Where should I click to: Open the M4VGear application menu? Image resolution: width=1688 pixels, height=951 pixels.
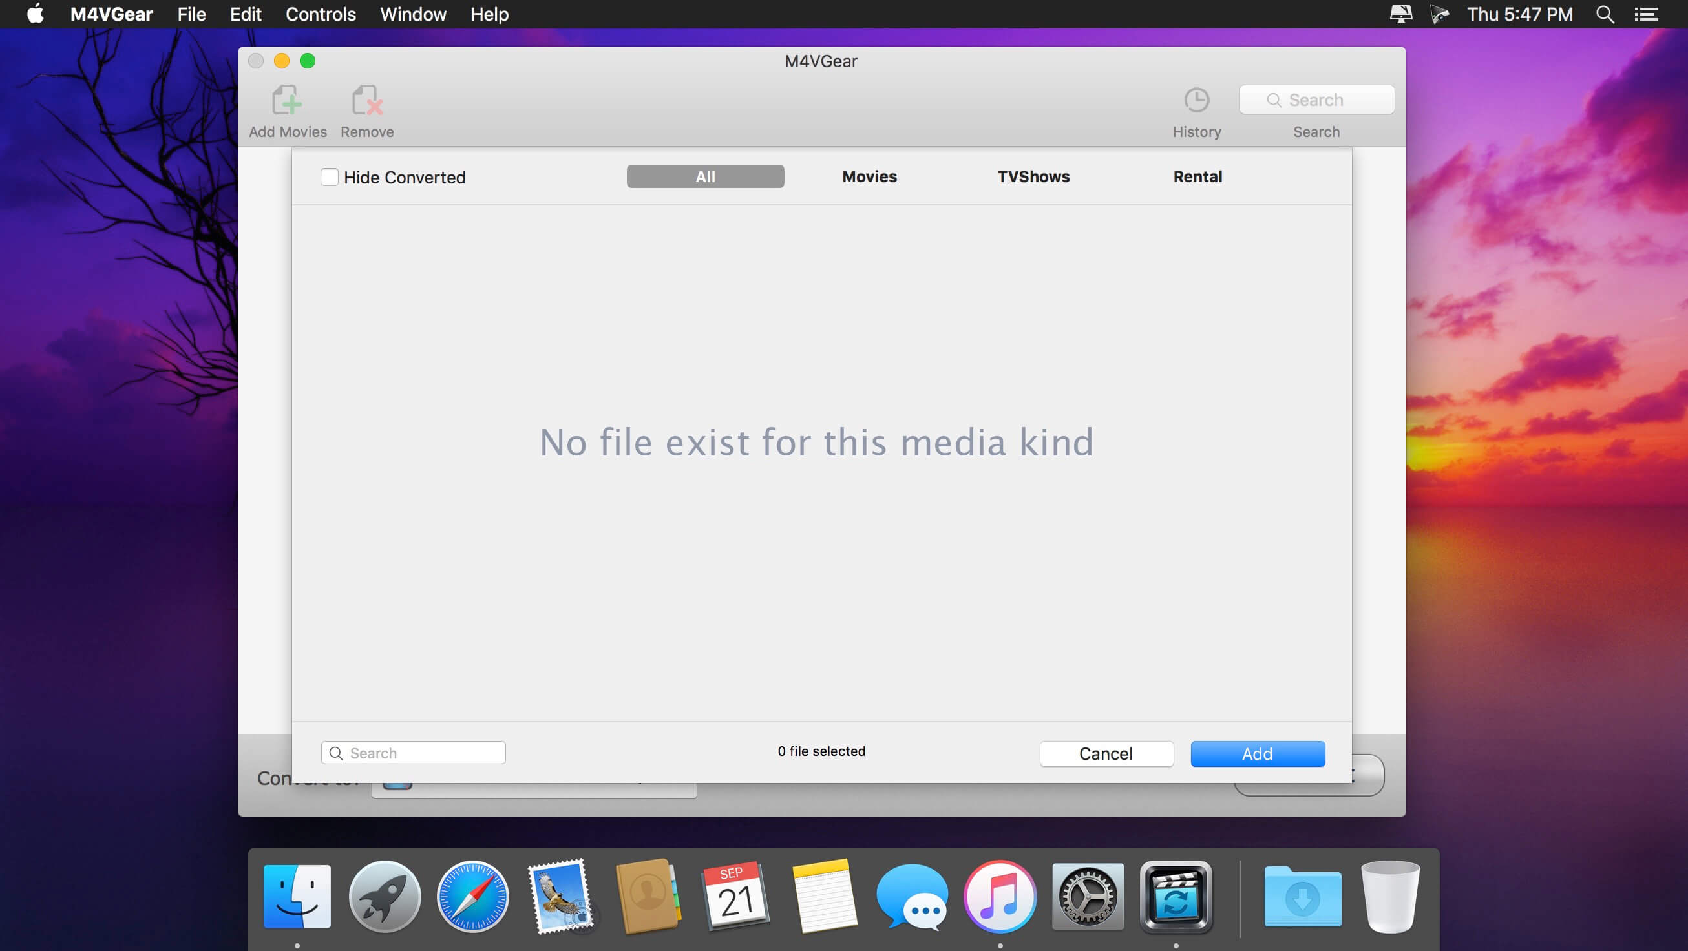111,14
